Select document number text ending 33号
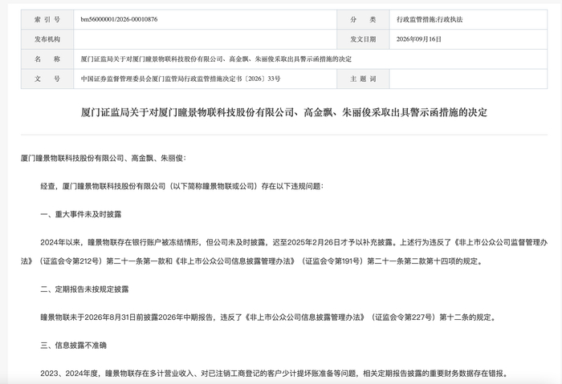Viewport: 562px width, 384px height. 181,79
